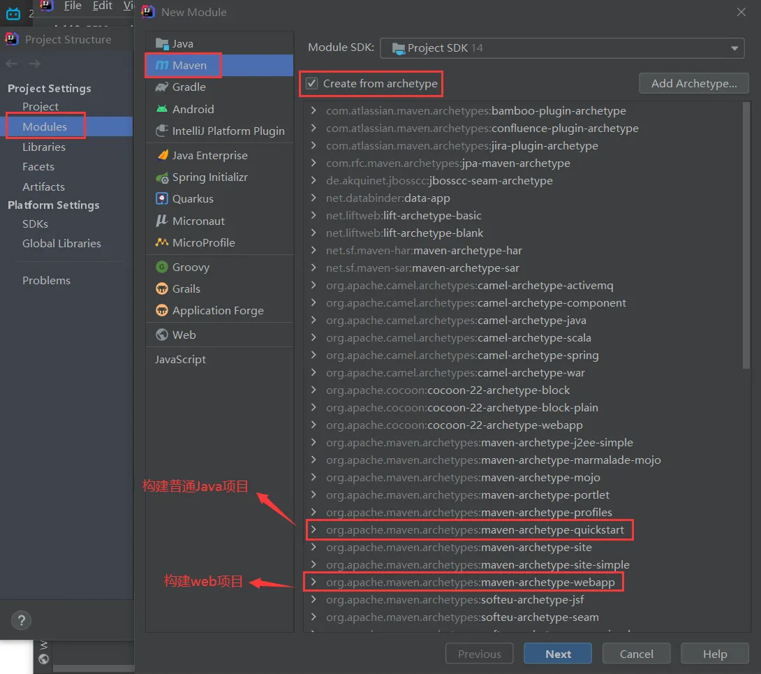The image size is (761, 674).
Task: Open the File menu
Action: (73, 6)
